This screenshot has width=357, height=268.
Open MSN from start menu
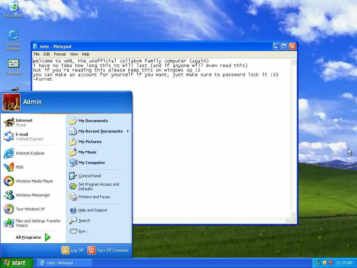pyautogui.click(x=33, y=167)
